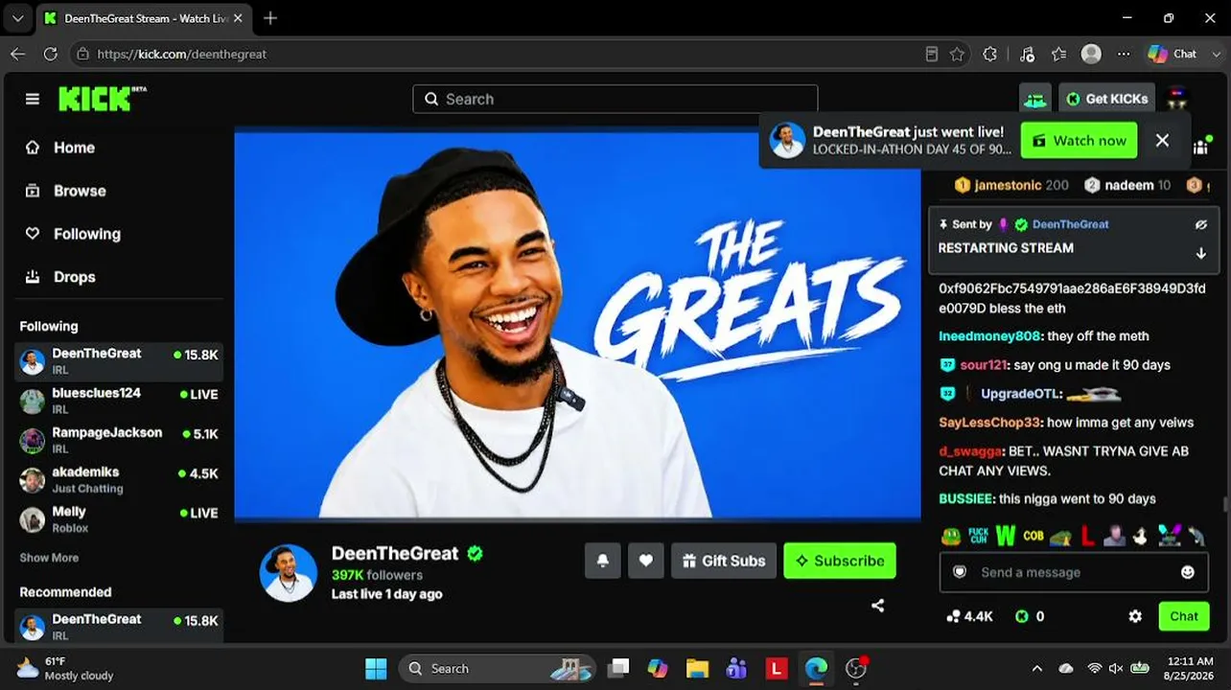Open bluesclues124 channel in Following list
This screenshot has width=1231, height=690.
[x=120, y=401]
